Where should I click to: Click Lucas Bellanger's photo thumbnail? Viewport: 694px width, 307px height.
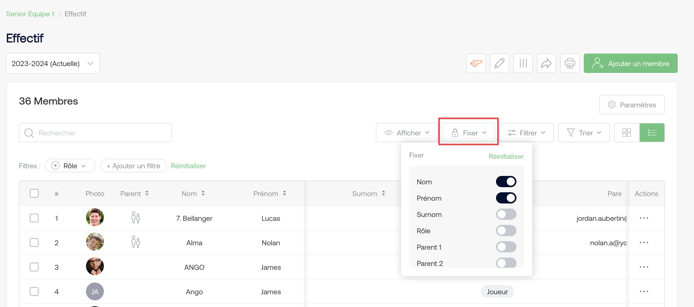(x=95, y=217)
